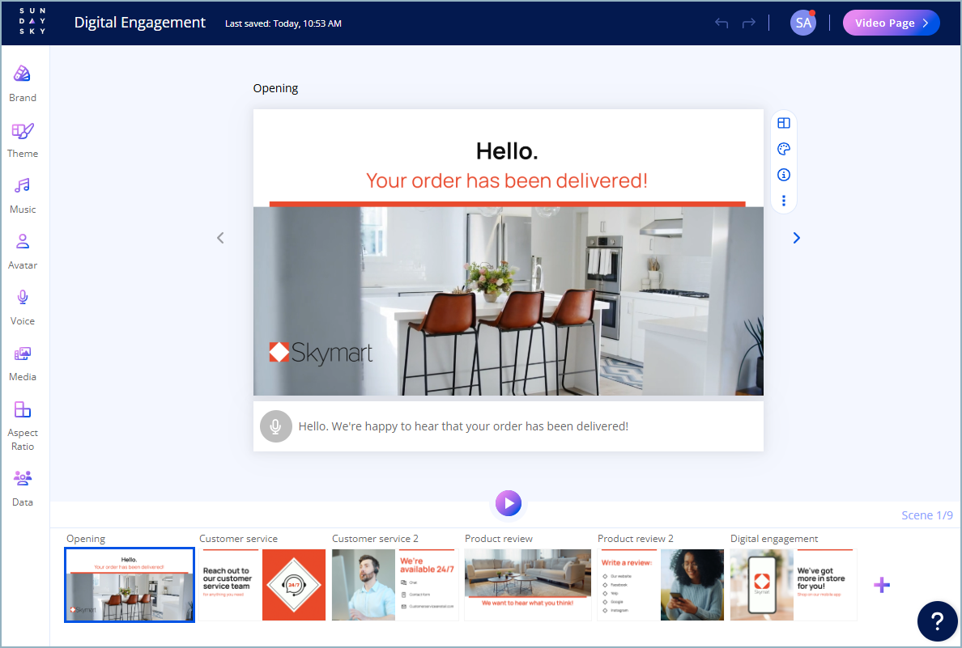Viewport: 962px width, 648px height.
Task: Open the Aspect Ratio panel
Action: coord(23,426)
